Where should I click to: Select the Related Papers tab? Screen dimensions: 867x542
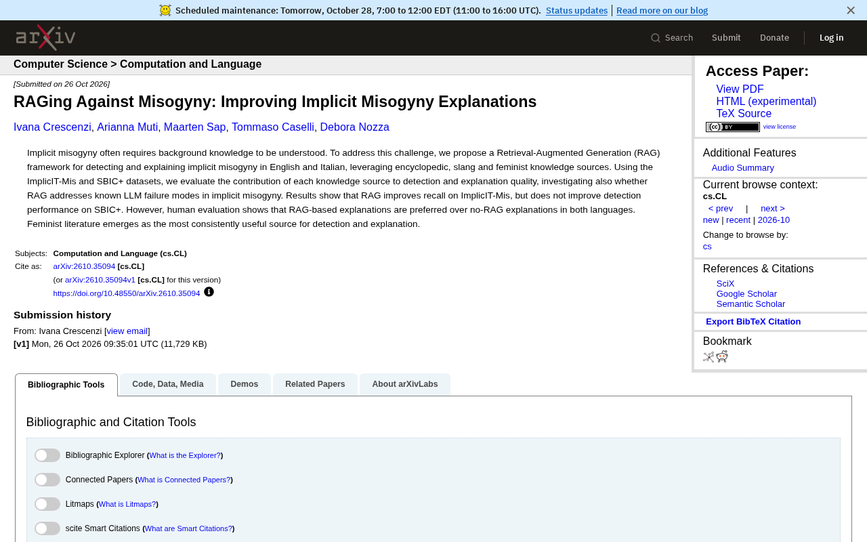315,384
